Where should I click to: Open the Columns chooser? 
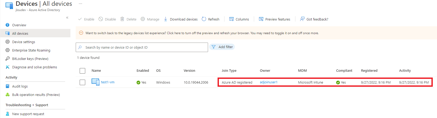tap(239, 19)
